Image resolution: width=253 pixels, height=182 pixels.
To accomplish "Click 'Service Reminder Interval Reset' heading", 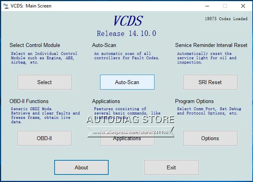I will (211, 45).
